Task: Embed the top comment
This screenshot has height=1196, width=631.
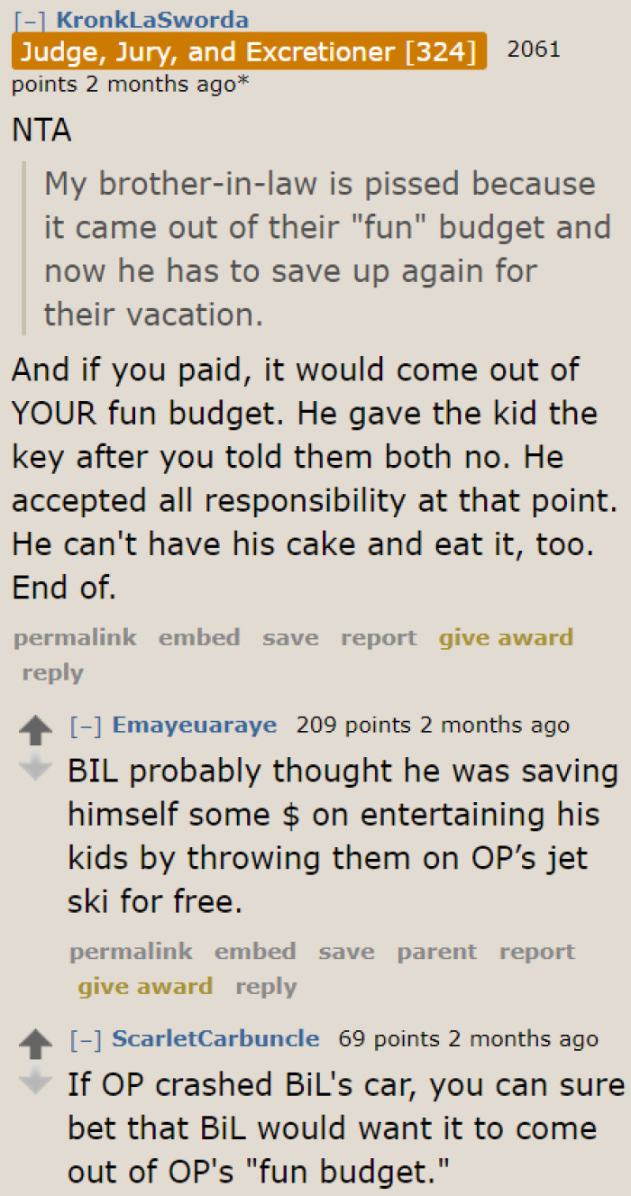Action: coord(198,637)
